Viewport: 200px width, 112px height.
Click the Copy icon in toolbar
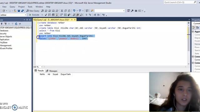65,11
